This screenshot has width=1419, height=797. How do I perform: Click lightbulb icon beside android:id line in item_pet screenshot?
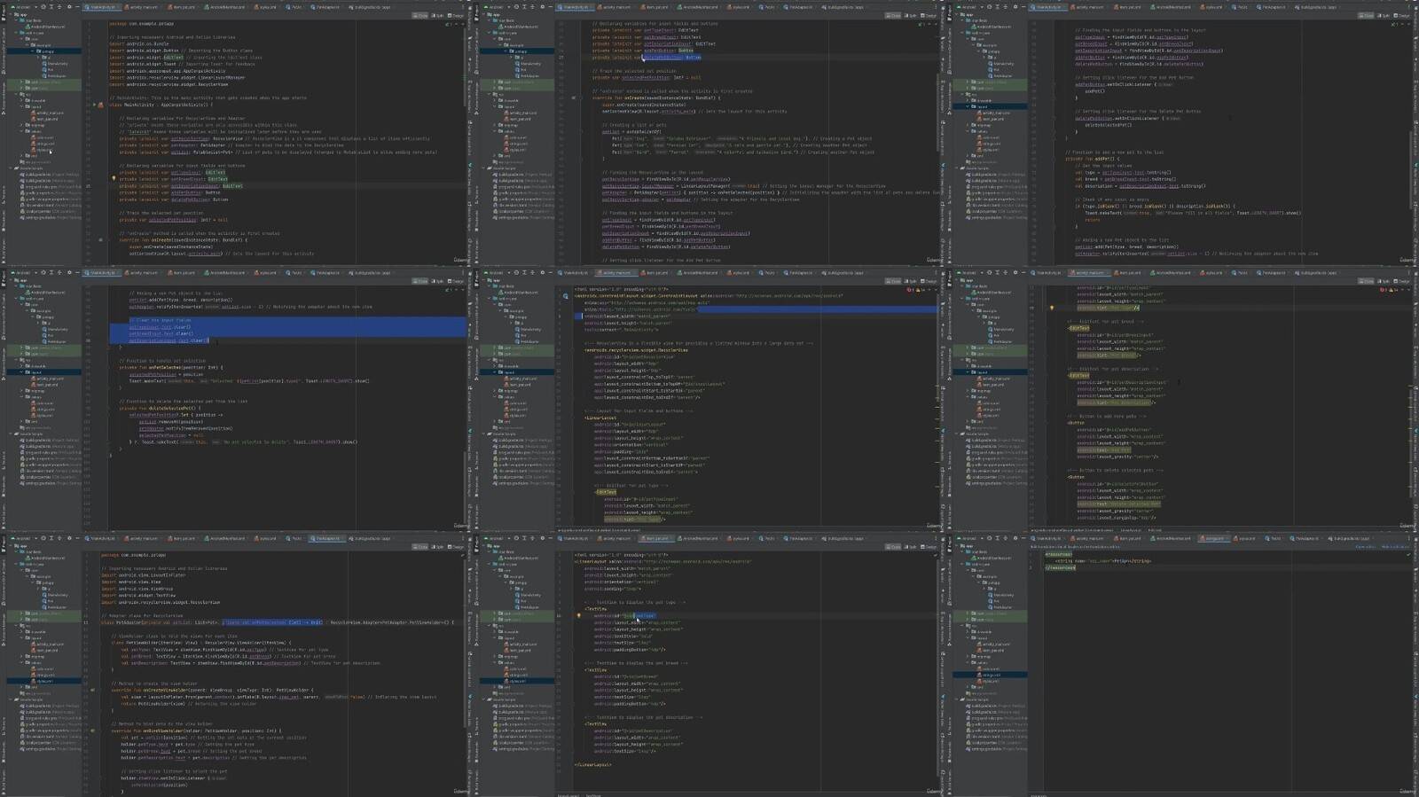click(579, 615)
